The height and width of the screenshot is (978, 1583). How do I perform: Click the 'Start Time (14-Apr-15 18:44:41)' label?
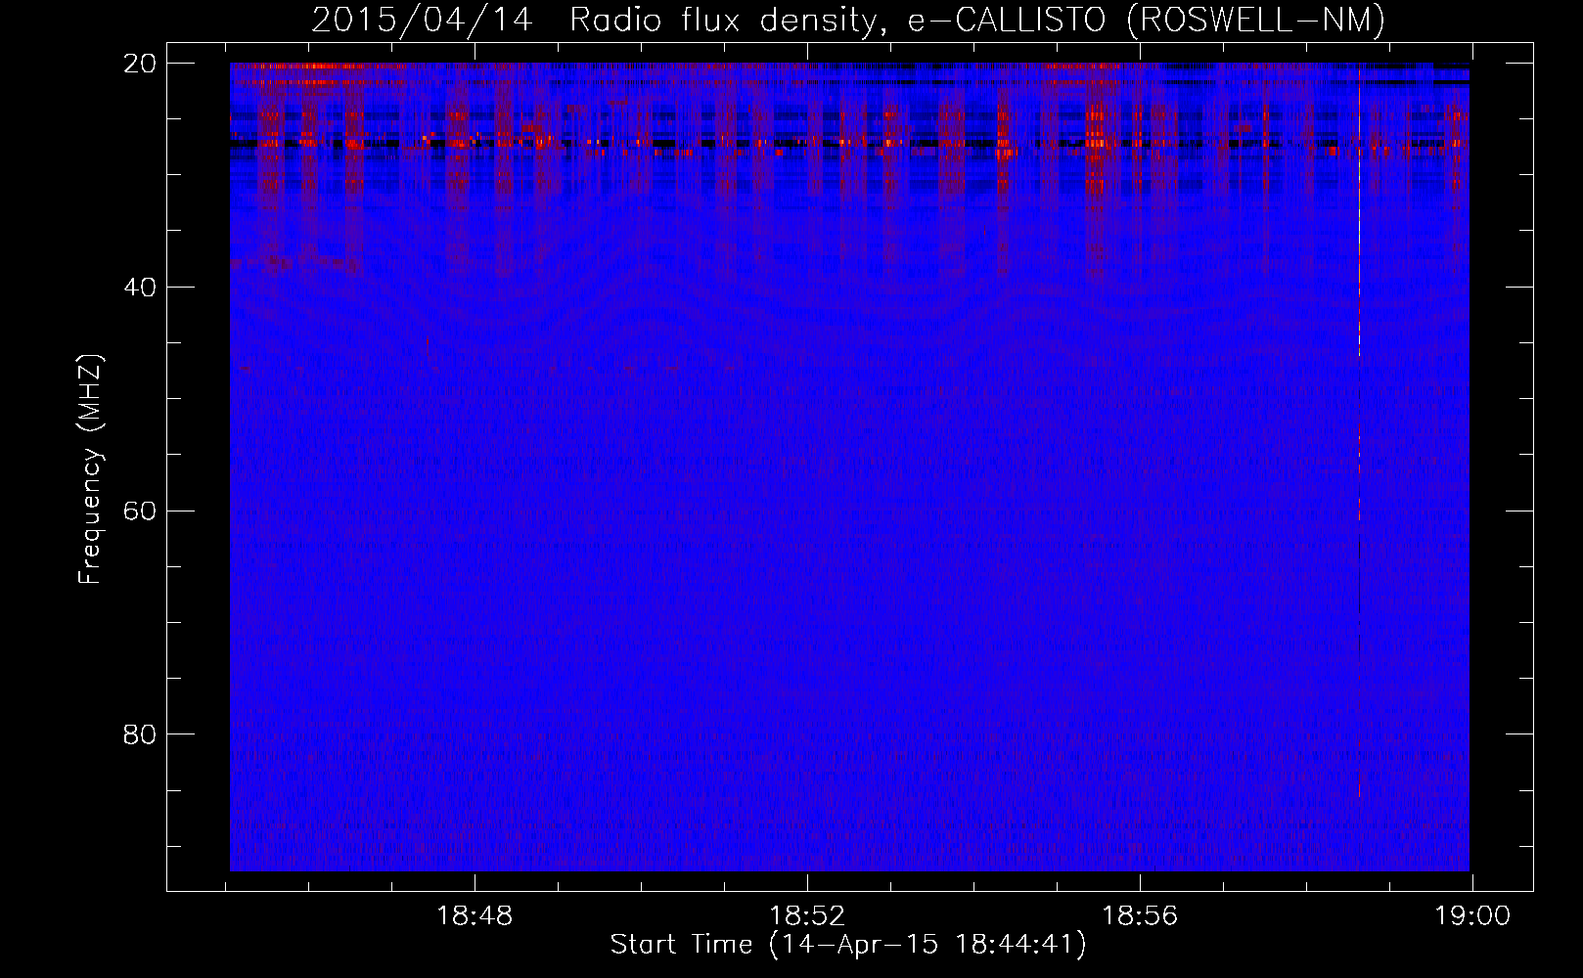point(848,945)
